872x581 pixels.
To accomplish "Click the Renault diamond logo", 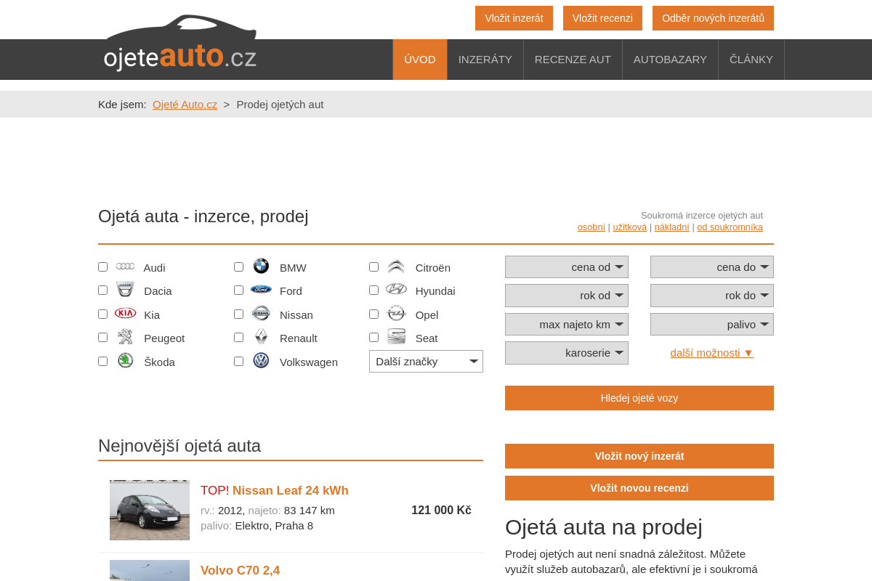I will pyautogui.click(x=261, y=337).
